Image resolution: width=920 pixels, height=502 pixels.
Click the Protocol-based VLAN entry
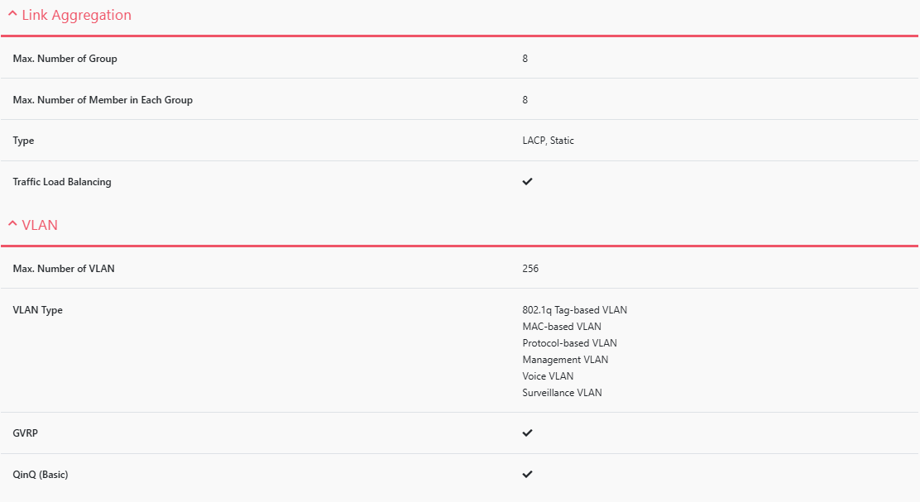pos(569,343)
